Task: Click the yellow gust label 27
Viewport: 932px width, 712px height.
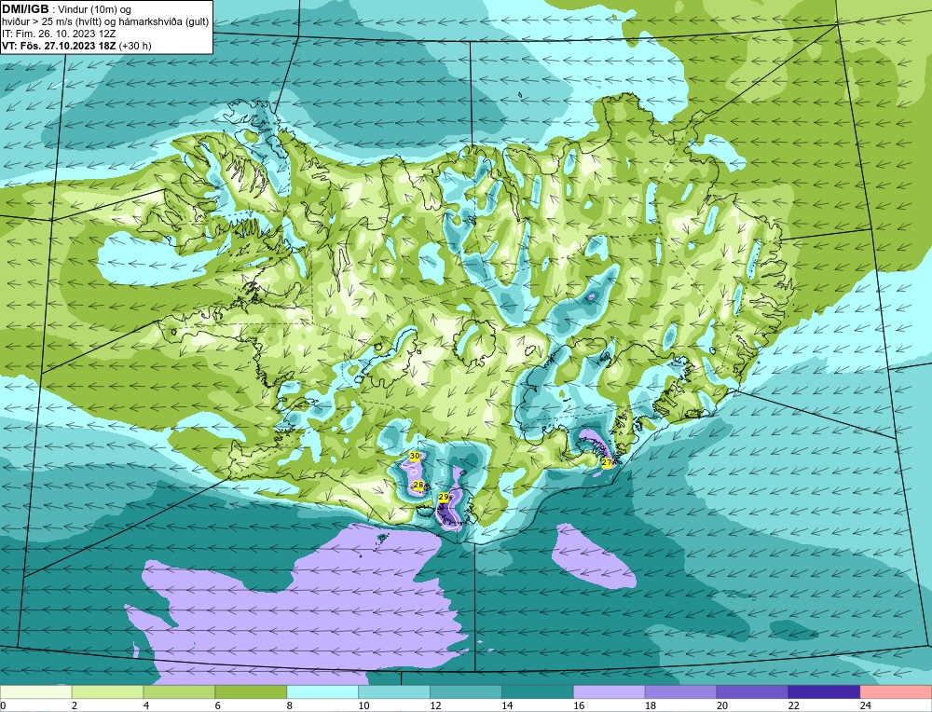Action: click(x=607, y=462)
